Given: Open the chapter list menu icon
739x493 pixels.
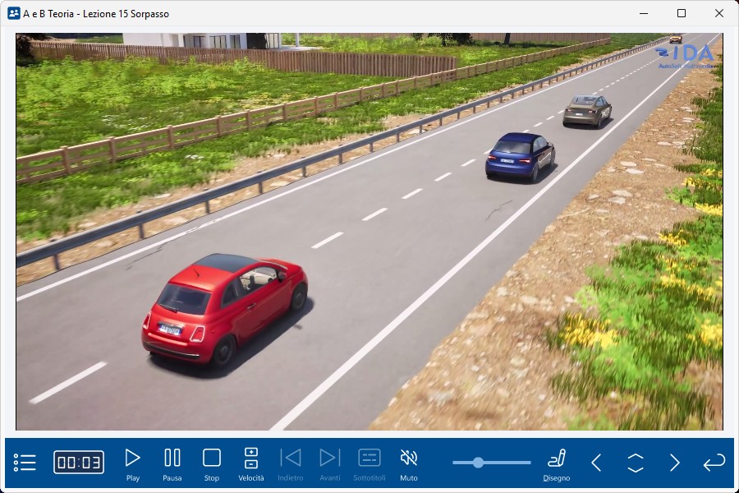Looking at the screenshot, I should point(25,463).
